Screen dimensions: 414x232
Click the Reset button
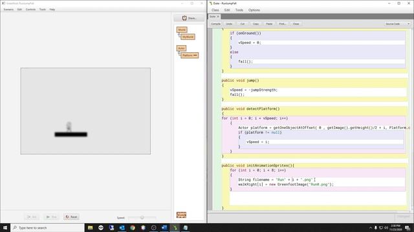[71, 217]
